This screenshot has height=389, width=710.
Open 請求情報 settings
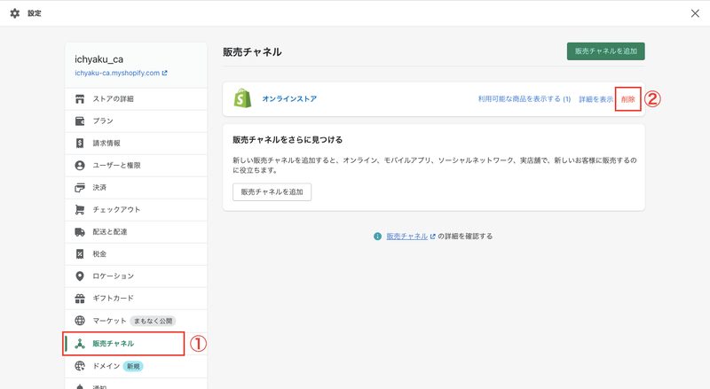(x=136, y=143)
